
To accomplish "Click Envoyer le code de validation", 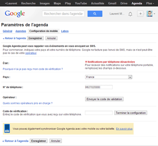I will click(104, 99).
